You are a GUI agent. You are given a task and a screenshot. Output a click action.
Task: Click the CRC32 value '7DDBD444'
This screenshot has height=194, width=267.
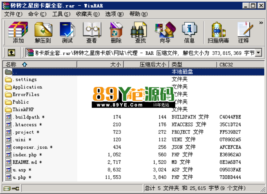(230, 177)
